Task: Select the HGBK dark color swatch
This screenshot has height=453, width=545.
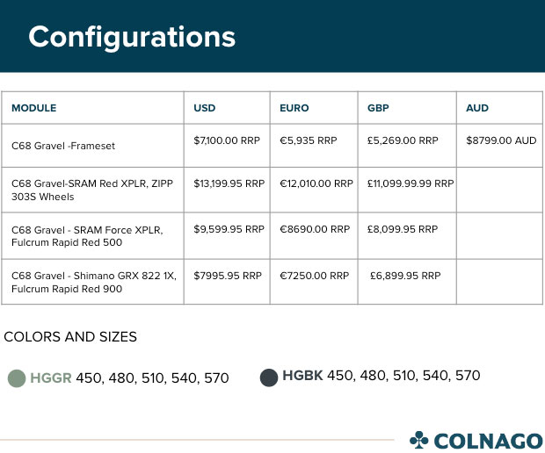Action: pyautogui.click(x=269, y=377)
